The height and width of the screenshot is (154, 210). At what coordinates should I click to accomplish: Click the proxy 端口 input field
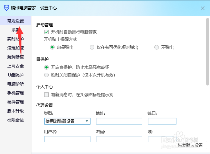tap(162, 121)
